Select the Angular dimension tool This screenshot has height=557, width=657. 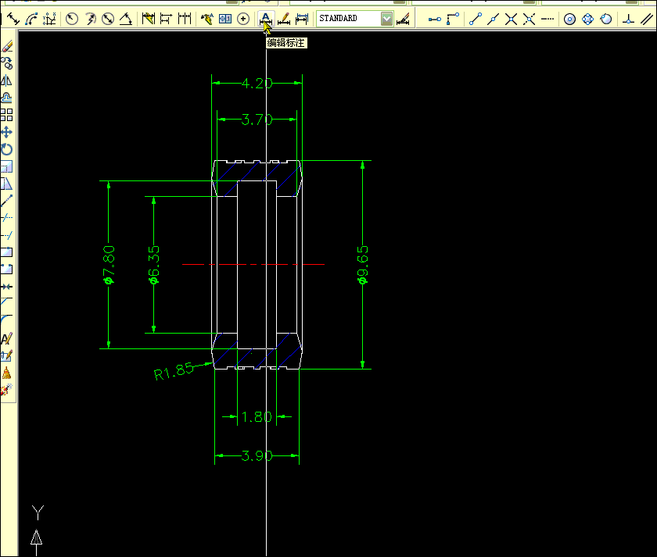(126, 19)
